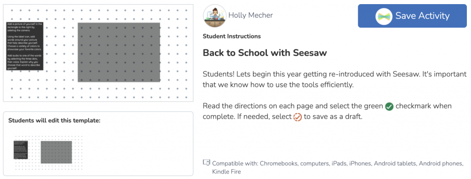Click the Students will edit this template label
This screenshot has width=471, height=179.
54,121
